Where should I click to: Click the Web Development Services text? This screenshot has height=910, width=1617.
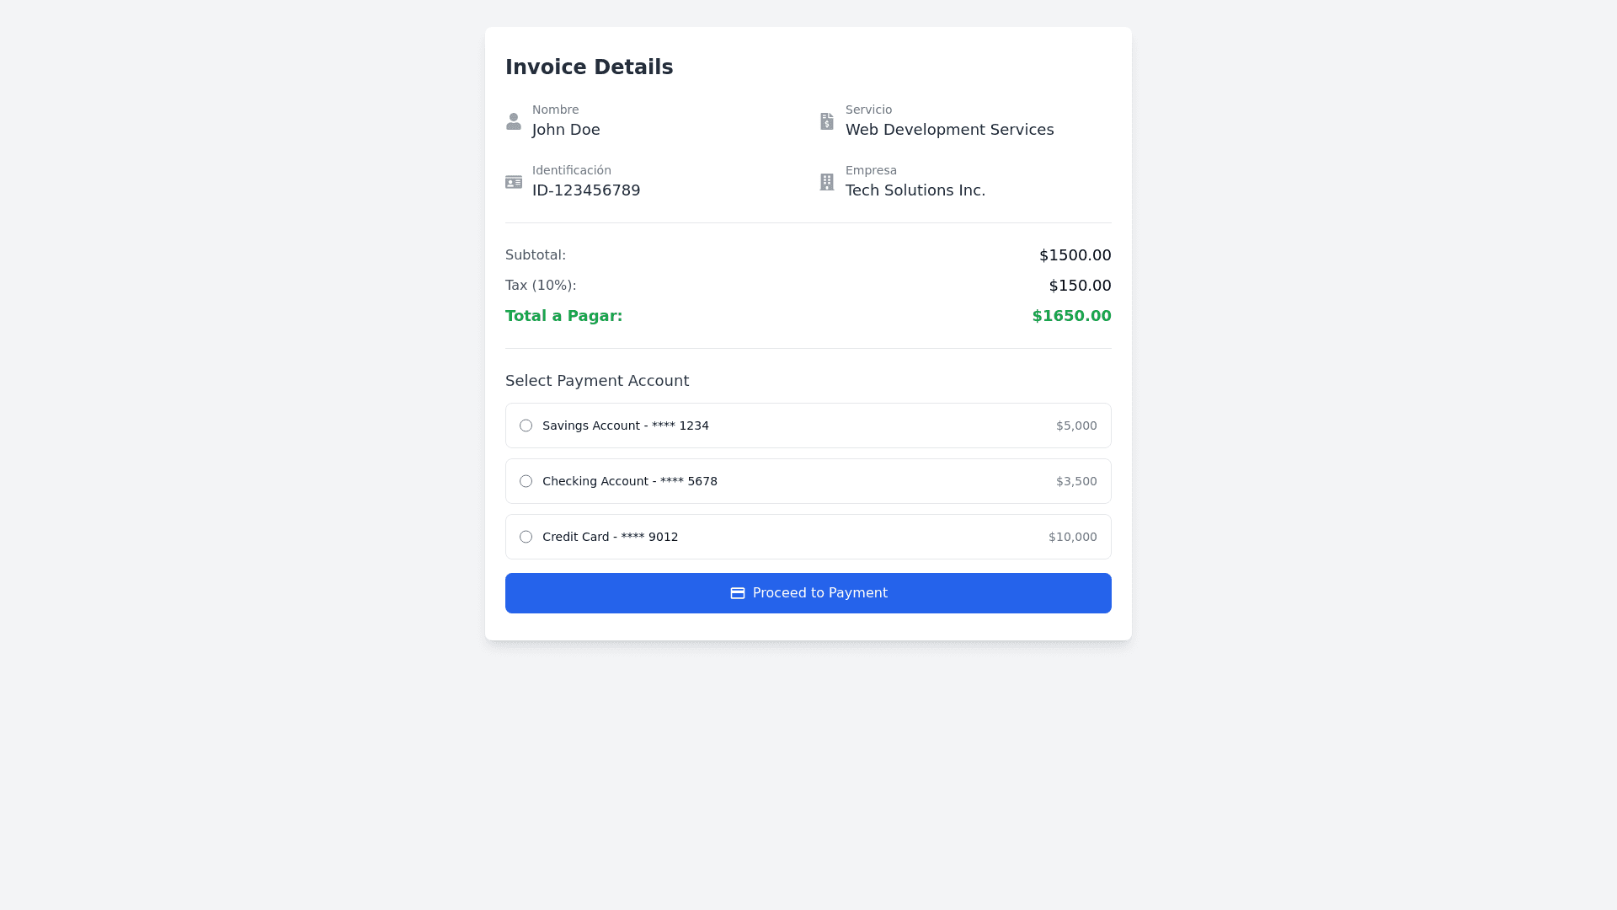tap(949, 130)
